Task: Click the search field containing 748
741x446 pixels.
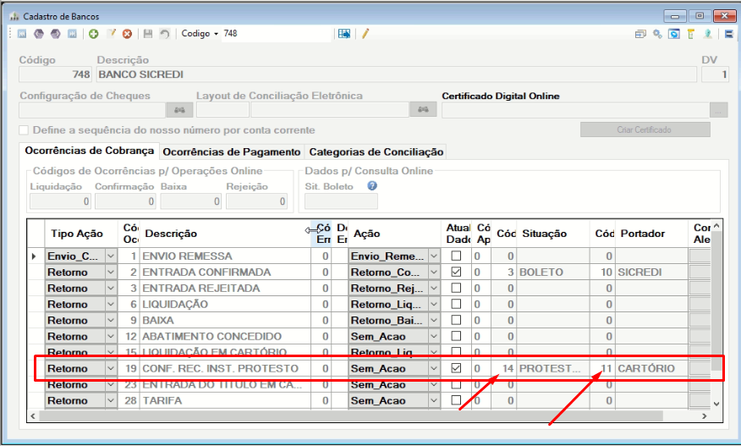Action: point(277,34)
